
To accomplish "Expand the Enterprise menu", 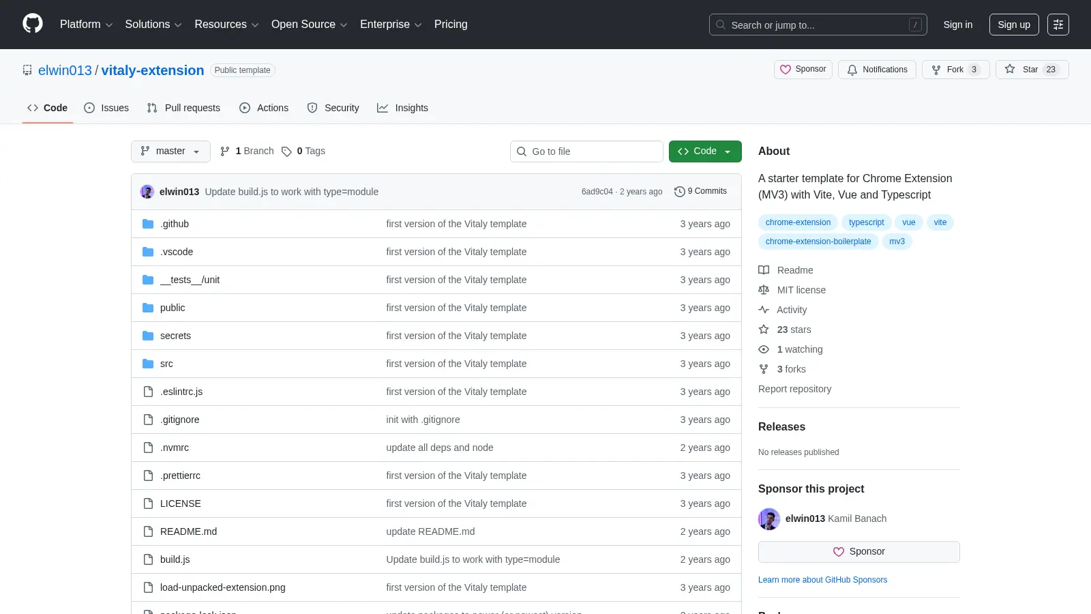I will (x=391, y=25).
